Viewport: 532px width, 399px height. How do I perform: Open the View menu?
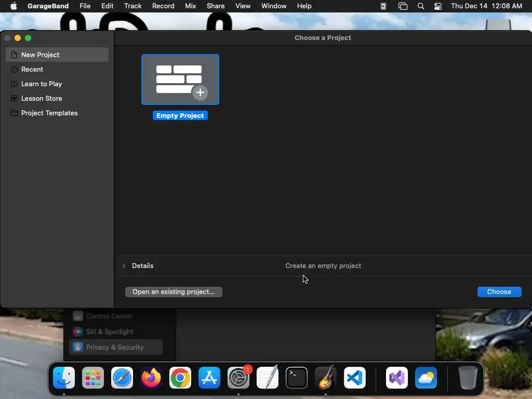point(243,6)
